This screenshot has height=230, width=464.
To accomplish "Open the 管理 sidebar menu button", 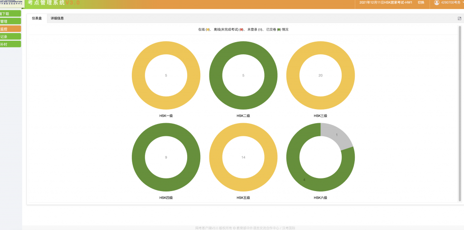I will click(x=10, y=21).
